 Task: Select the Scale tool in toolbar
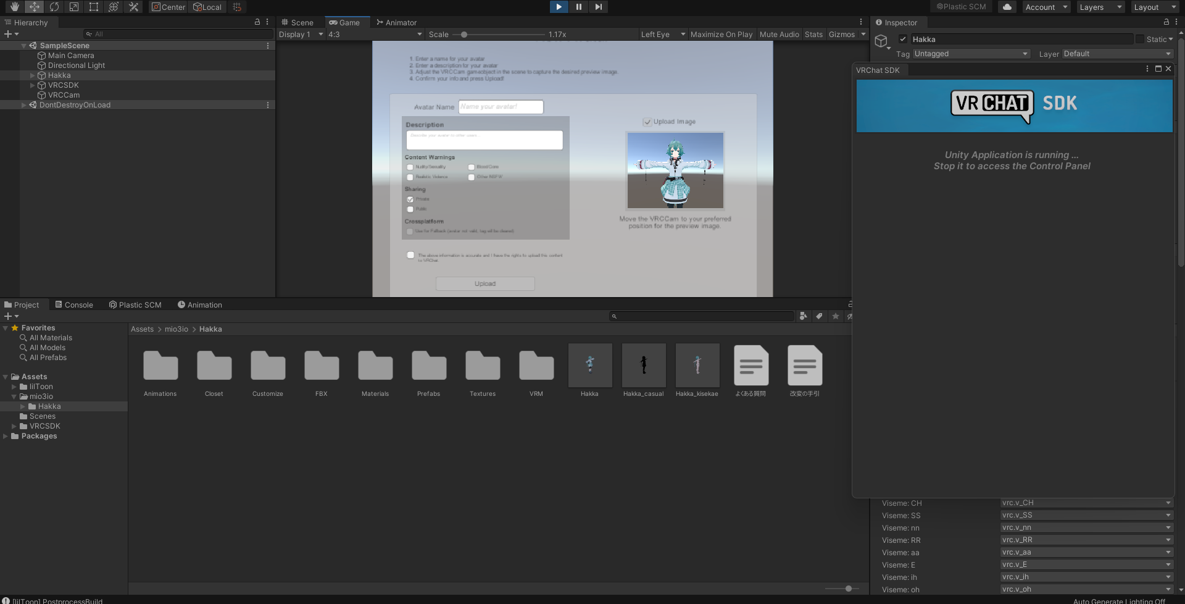click(x=74, y=7)
